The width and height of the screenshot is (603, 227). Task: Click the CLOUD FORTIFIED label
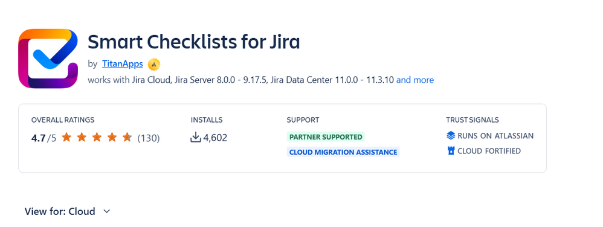coord(489,151)
